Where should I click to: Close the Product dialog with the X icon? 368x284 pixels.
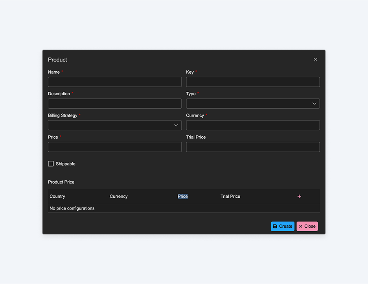[x=315, y=60]
